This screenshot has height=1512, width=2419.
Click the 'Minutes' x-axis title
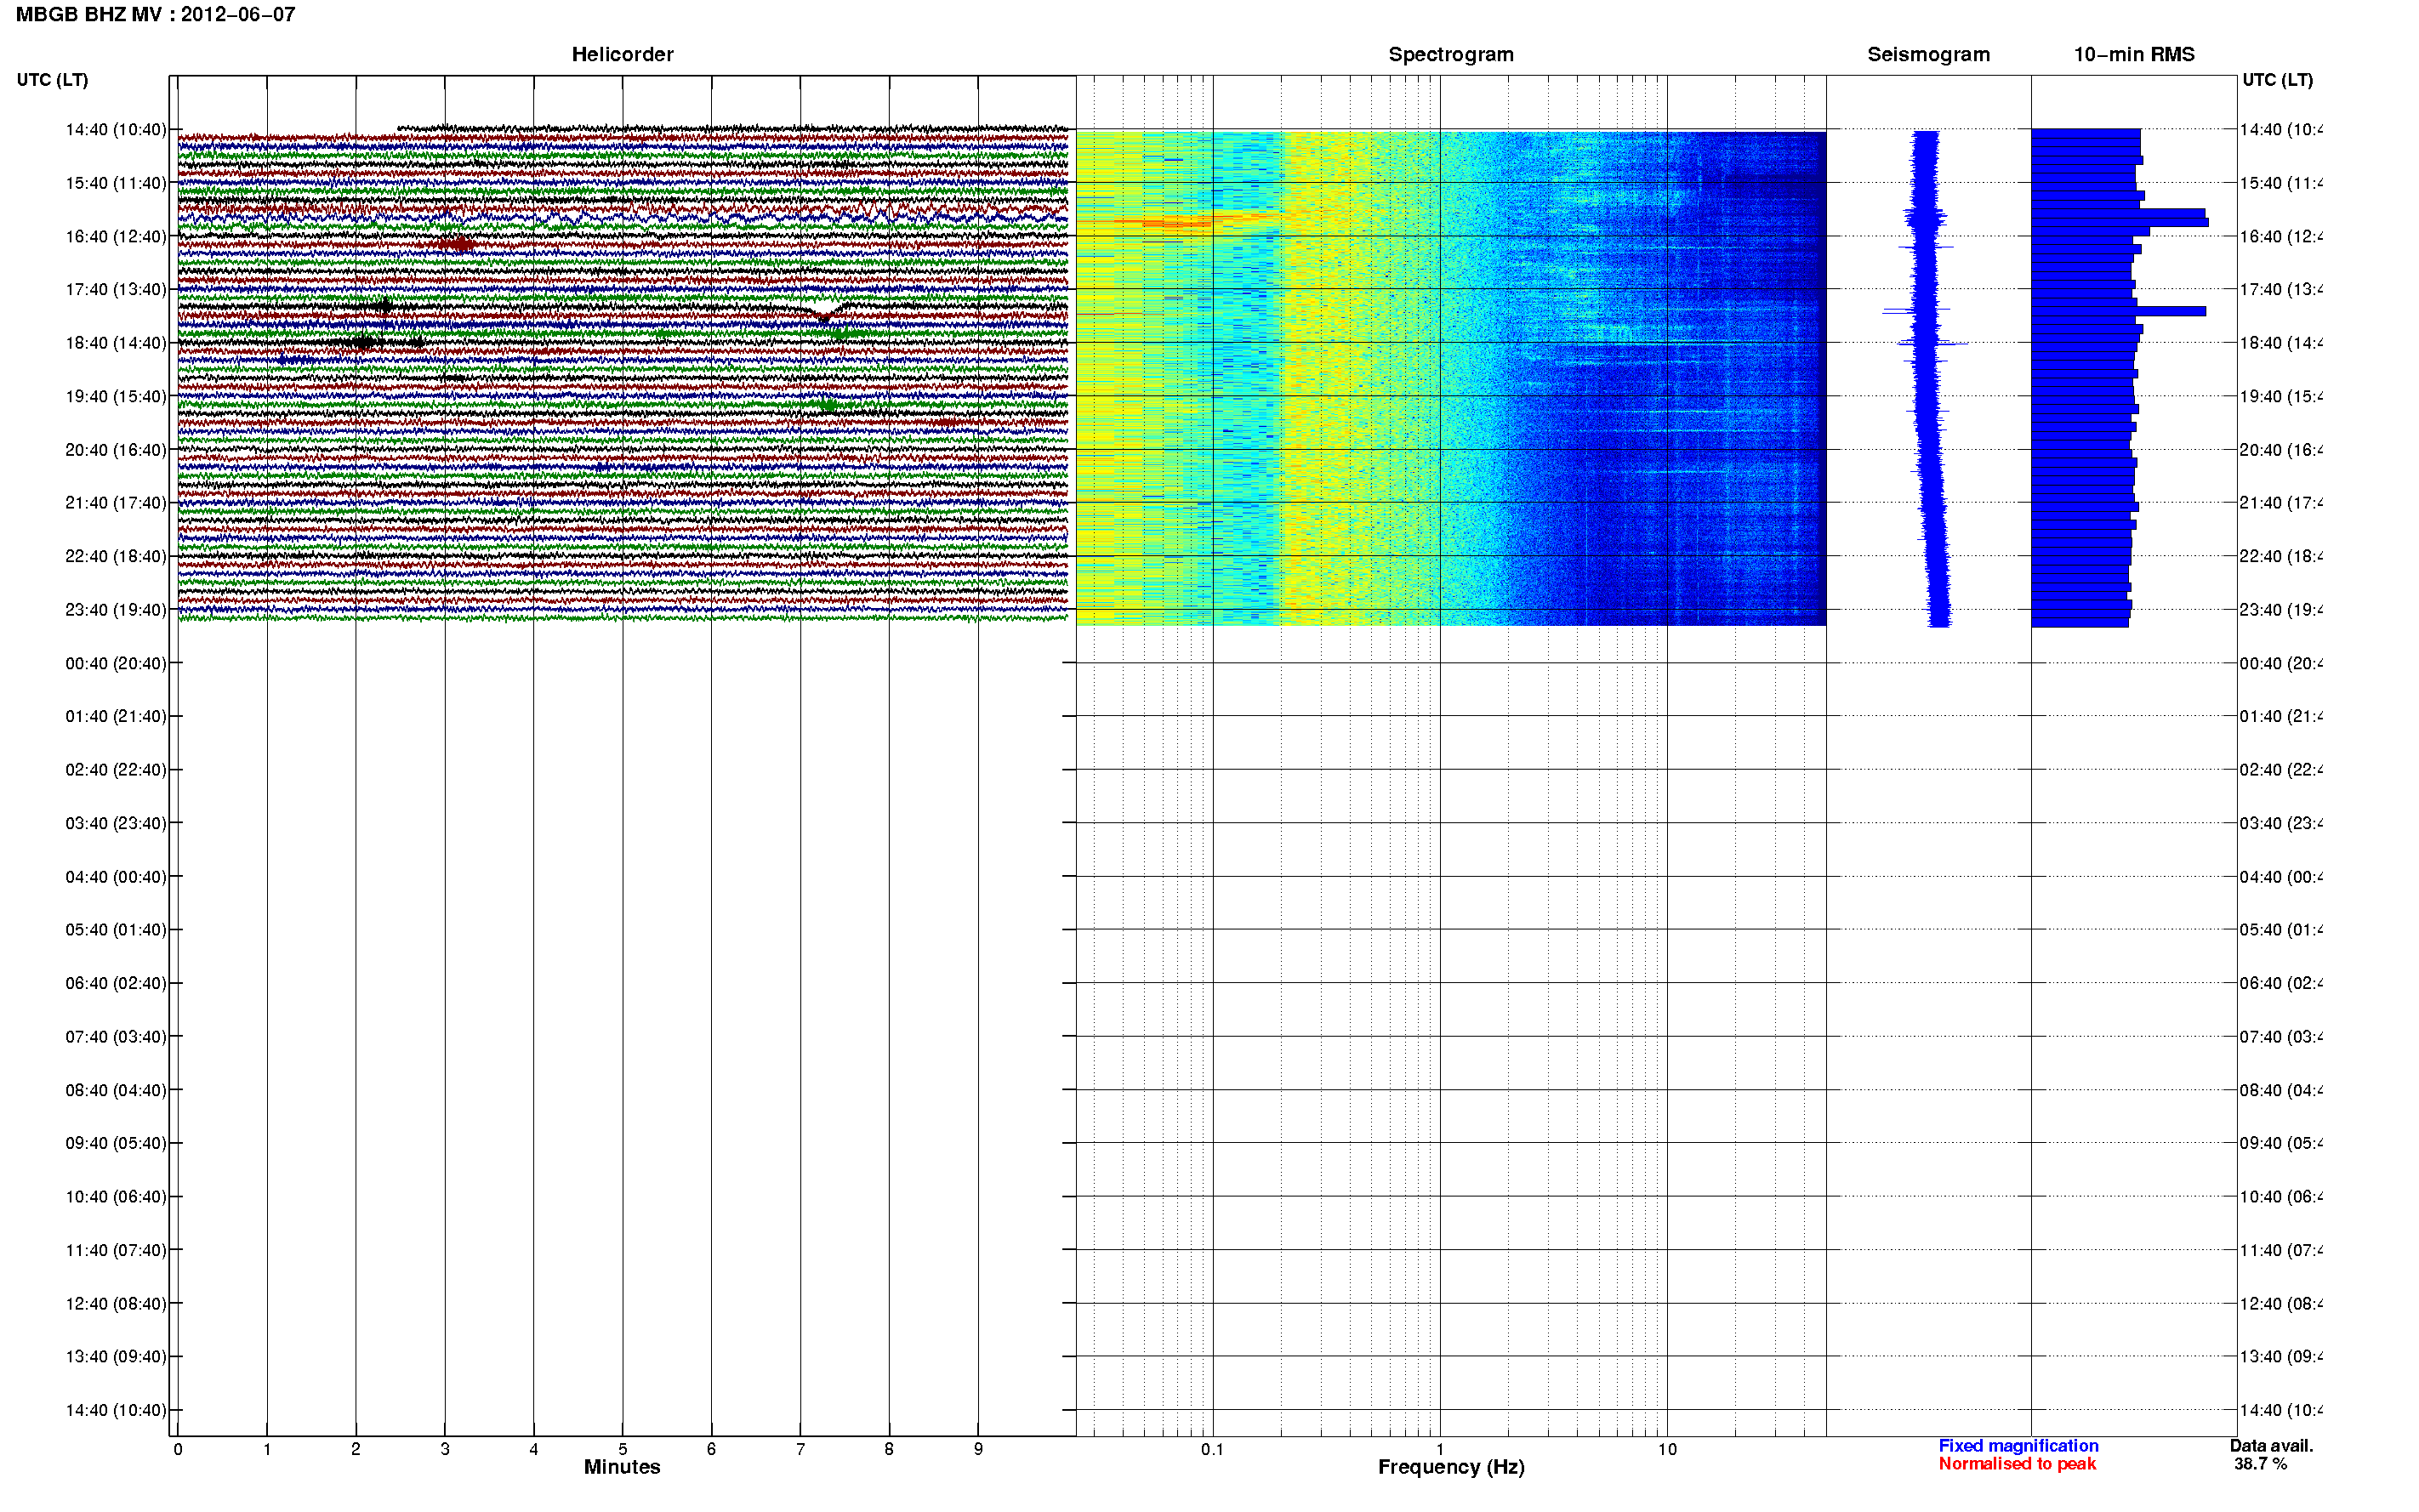coord(622,1467)
